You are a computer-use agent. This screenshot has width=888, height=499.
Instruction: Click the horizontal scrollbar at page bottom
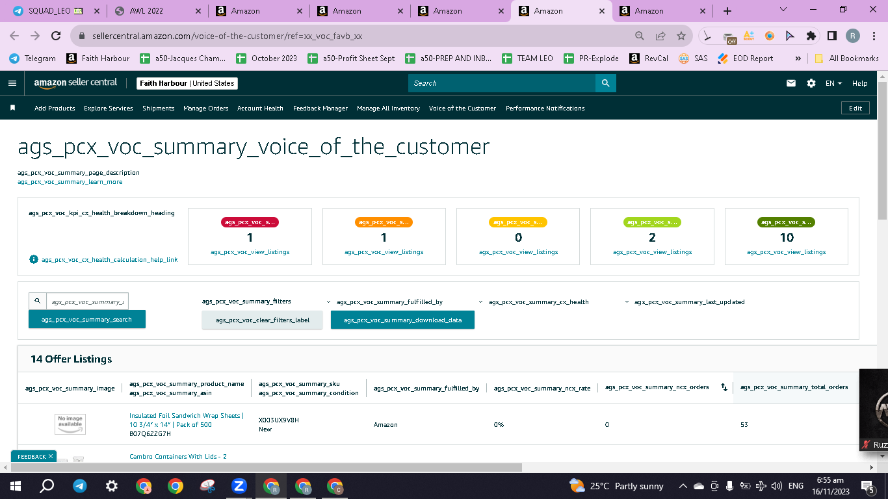pyautogui.click(x=267, y=467)
